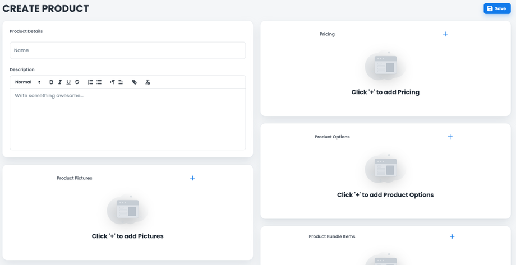Screen dimensions: 516x265
Task: Click the 'Product Bundle Items' section title
Action: (x=331, y=236)
